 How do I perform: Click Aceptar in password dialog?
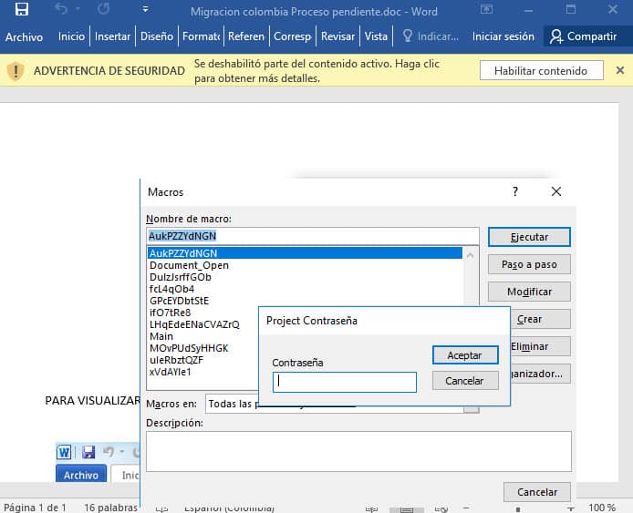465,354
